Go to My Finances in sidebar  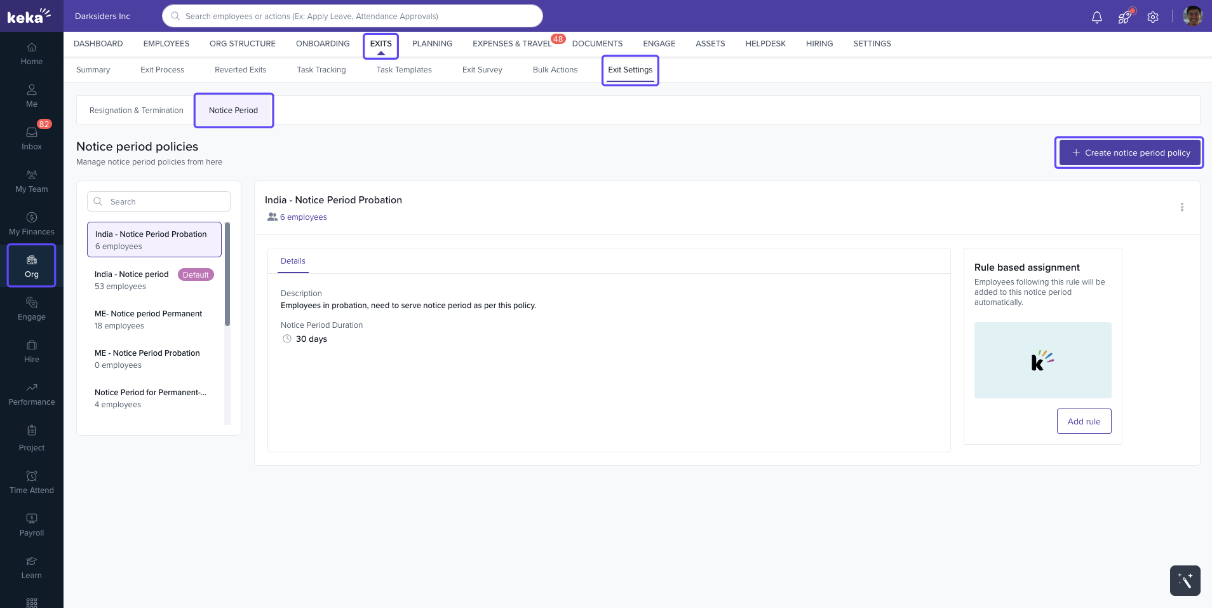coord(32,223)
